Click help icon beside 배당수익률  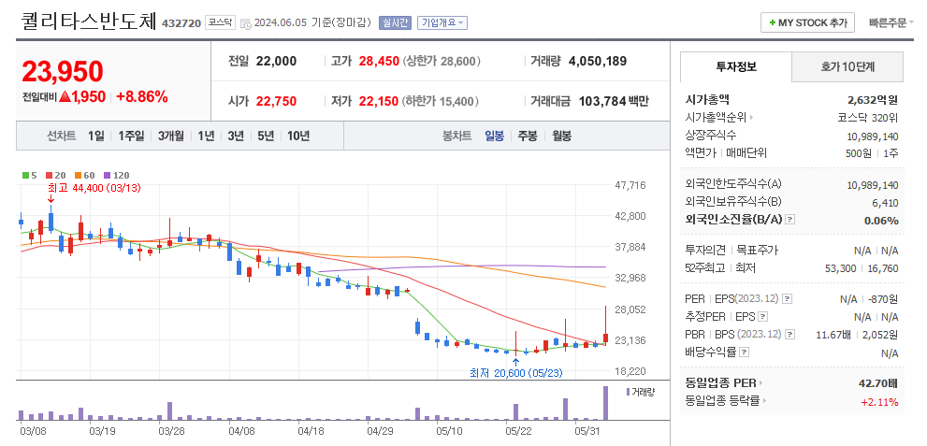[745, 352]
